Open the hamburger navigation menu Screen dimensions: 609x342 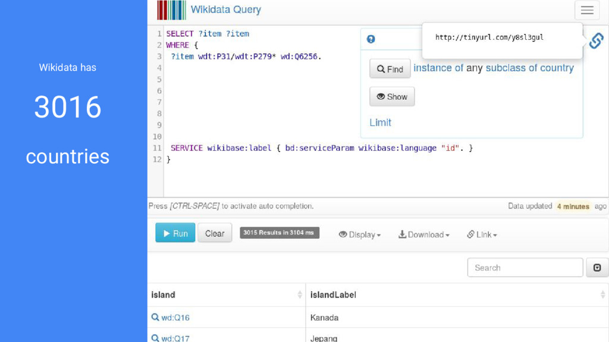587,10
